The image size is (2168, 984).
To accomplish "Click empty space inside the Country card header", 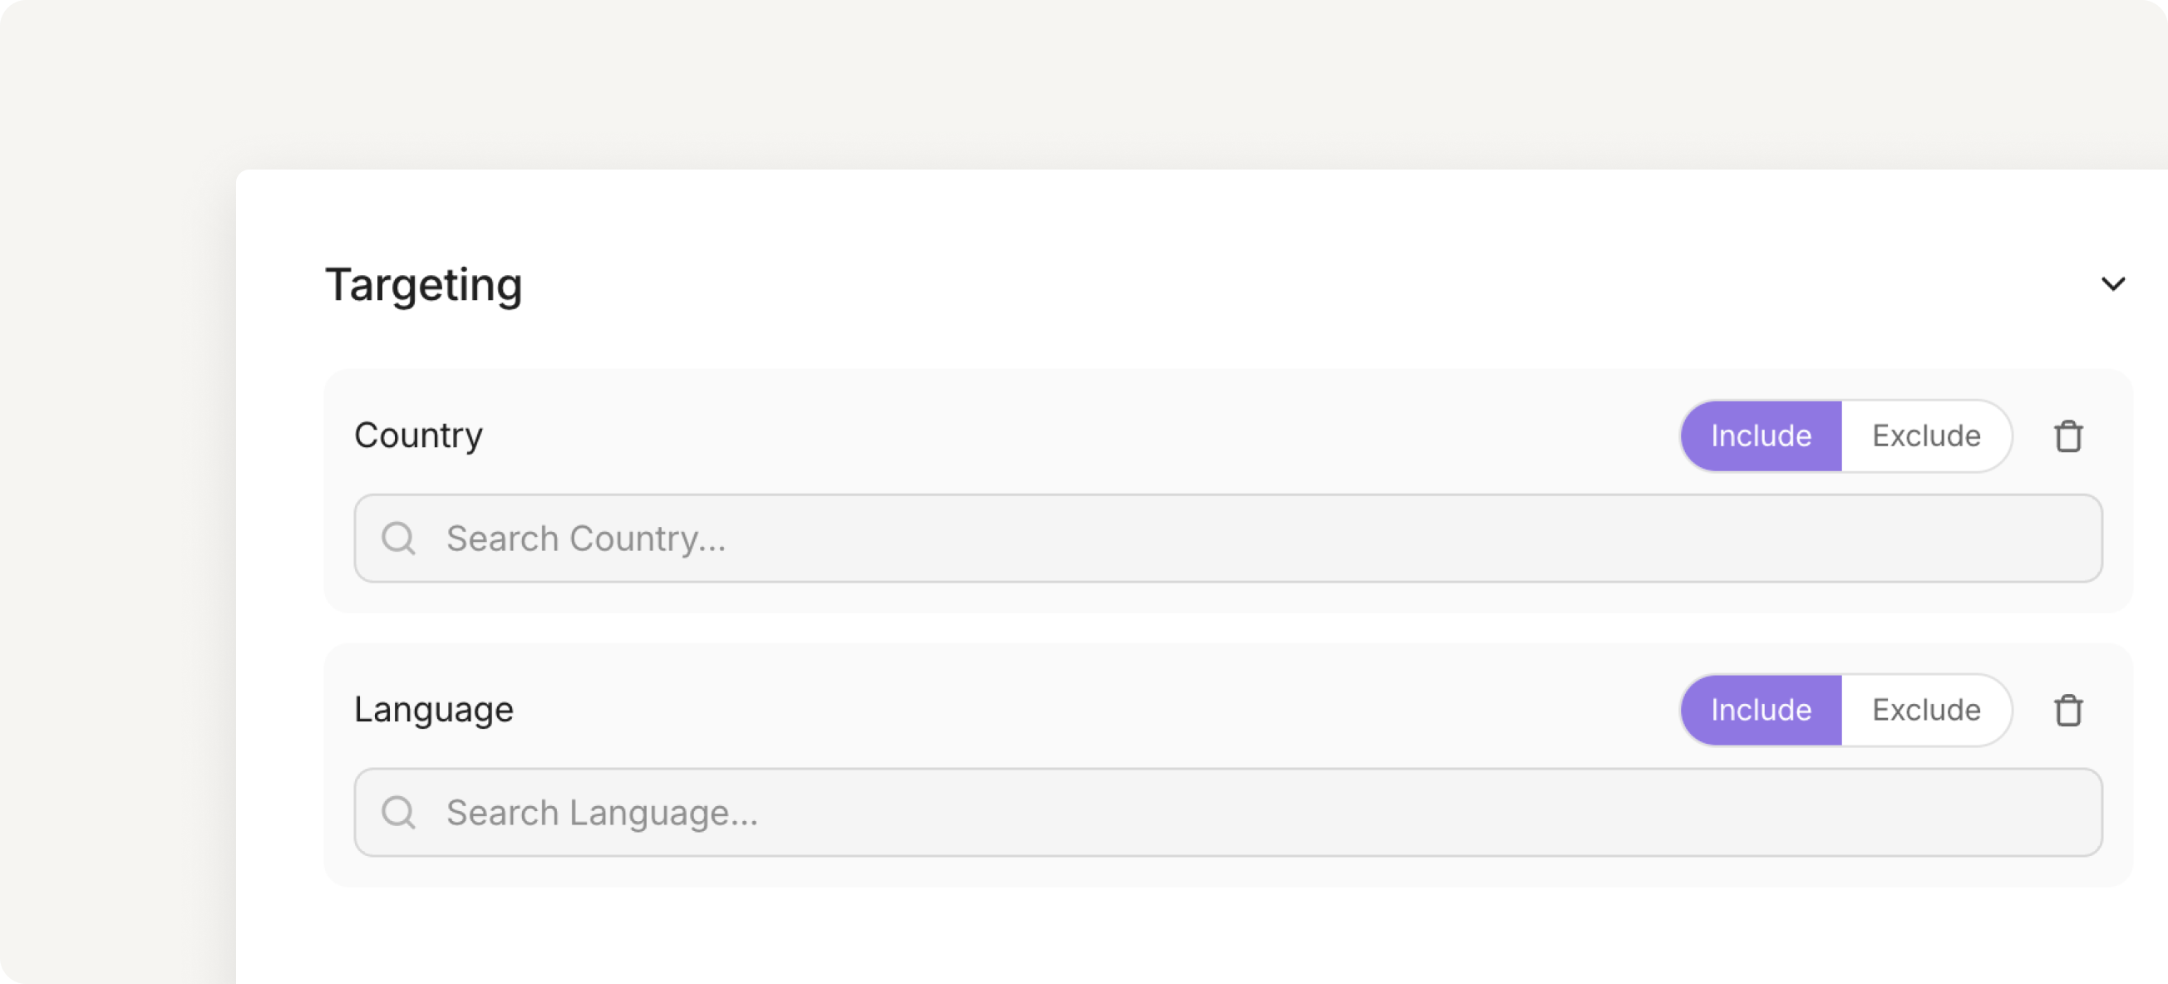I will [1077, 436].
